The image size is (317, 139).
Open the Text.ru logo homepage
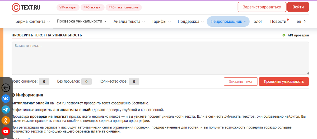pos(26,7)
